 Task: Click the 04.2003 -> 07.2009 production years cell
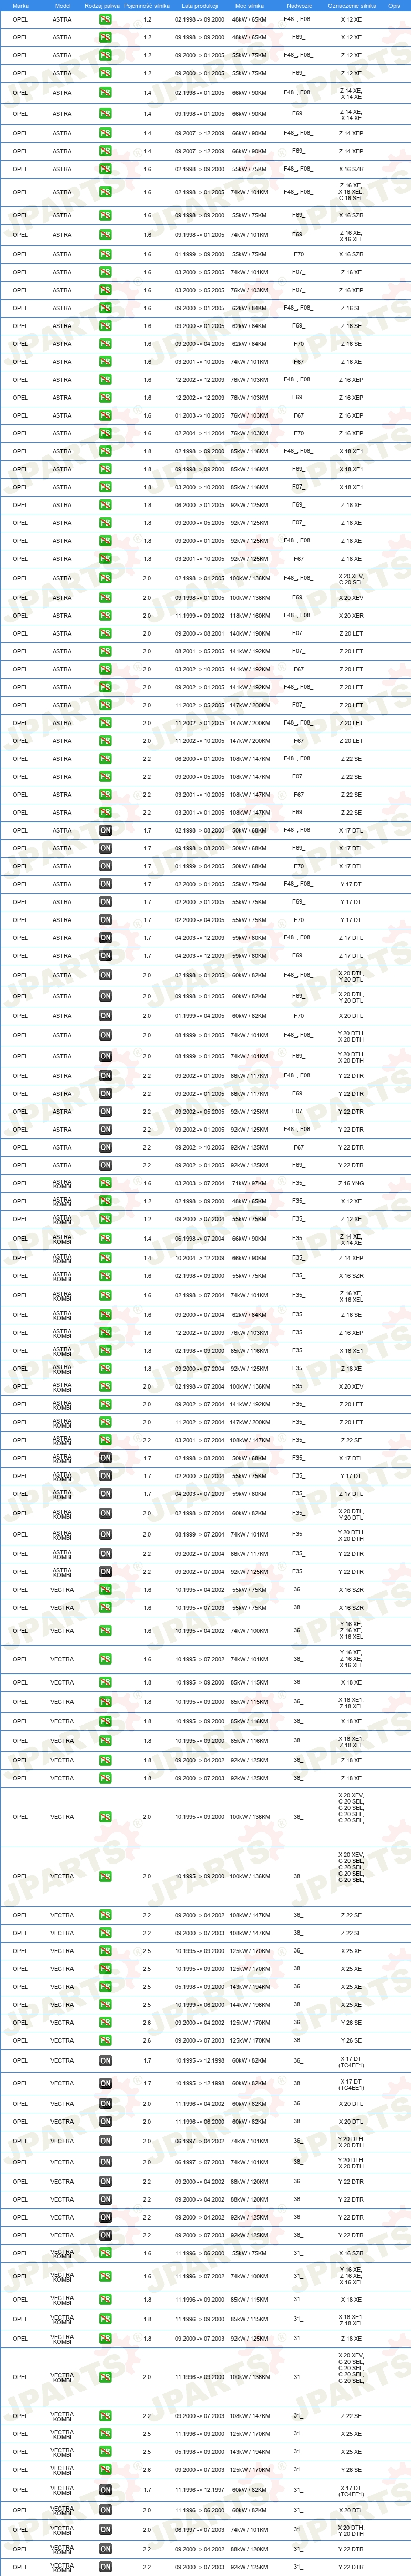200,1494
